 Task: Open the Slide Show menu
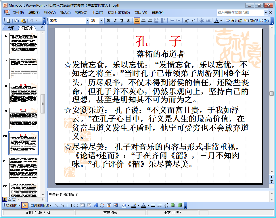point(119,13)
